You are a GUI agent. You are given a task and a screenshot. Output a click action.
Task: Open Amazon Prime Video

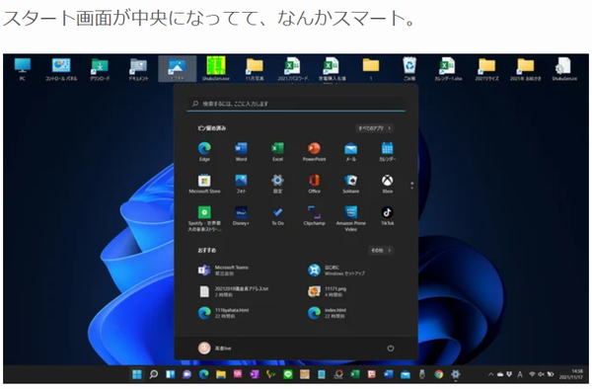tap(350, 218)
